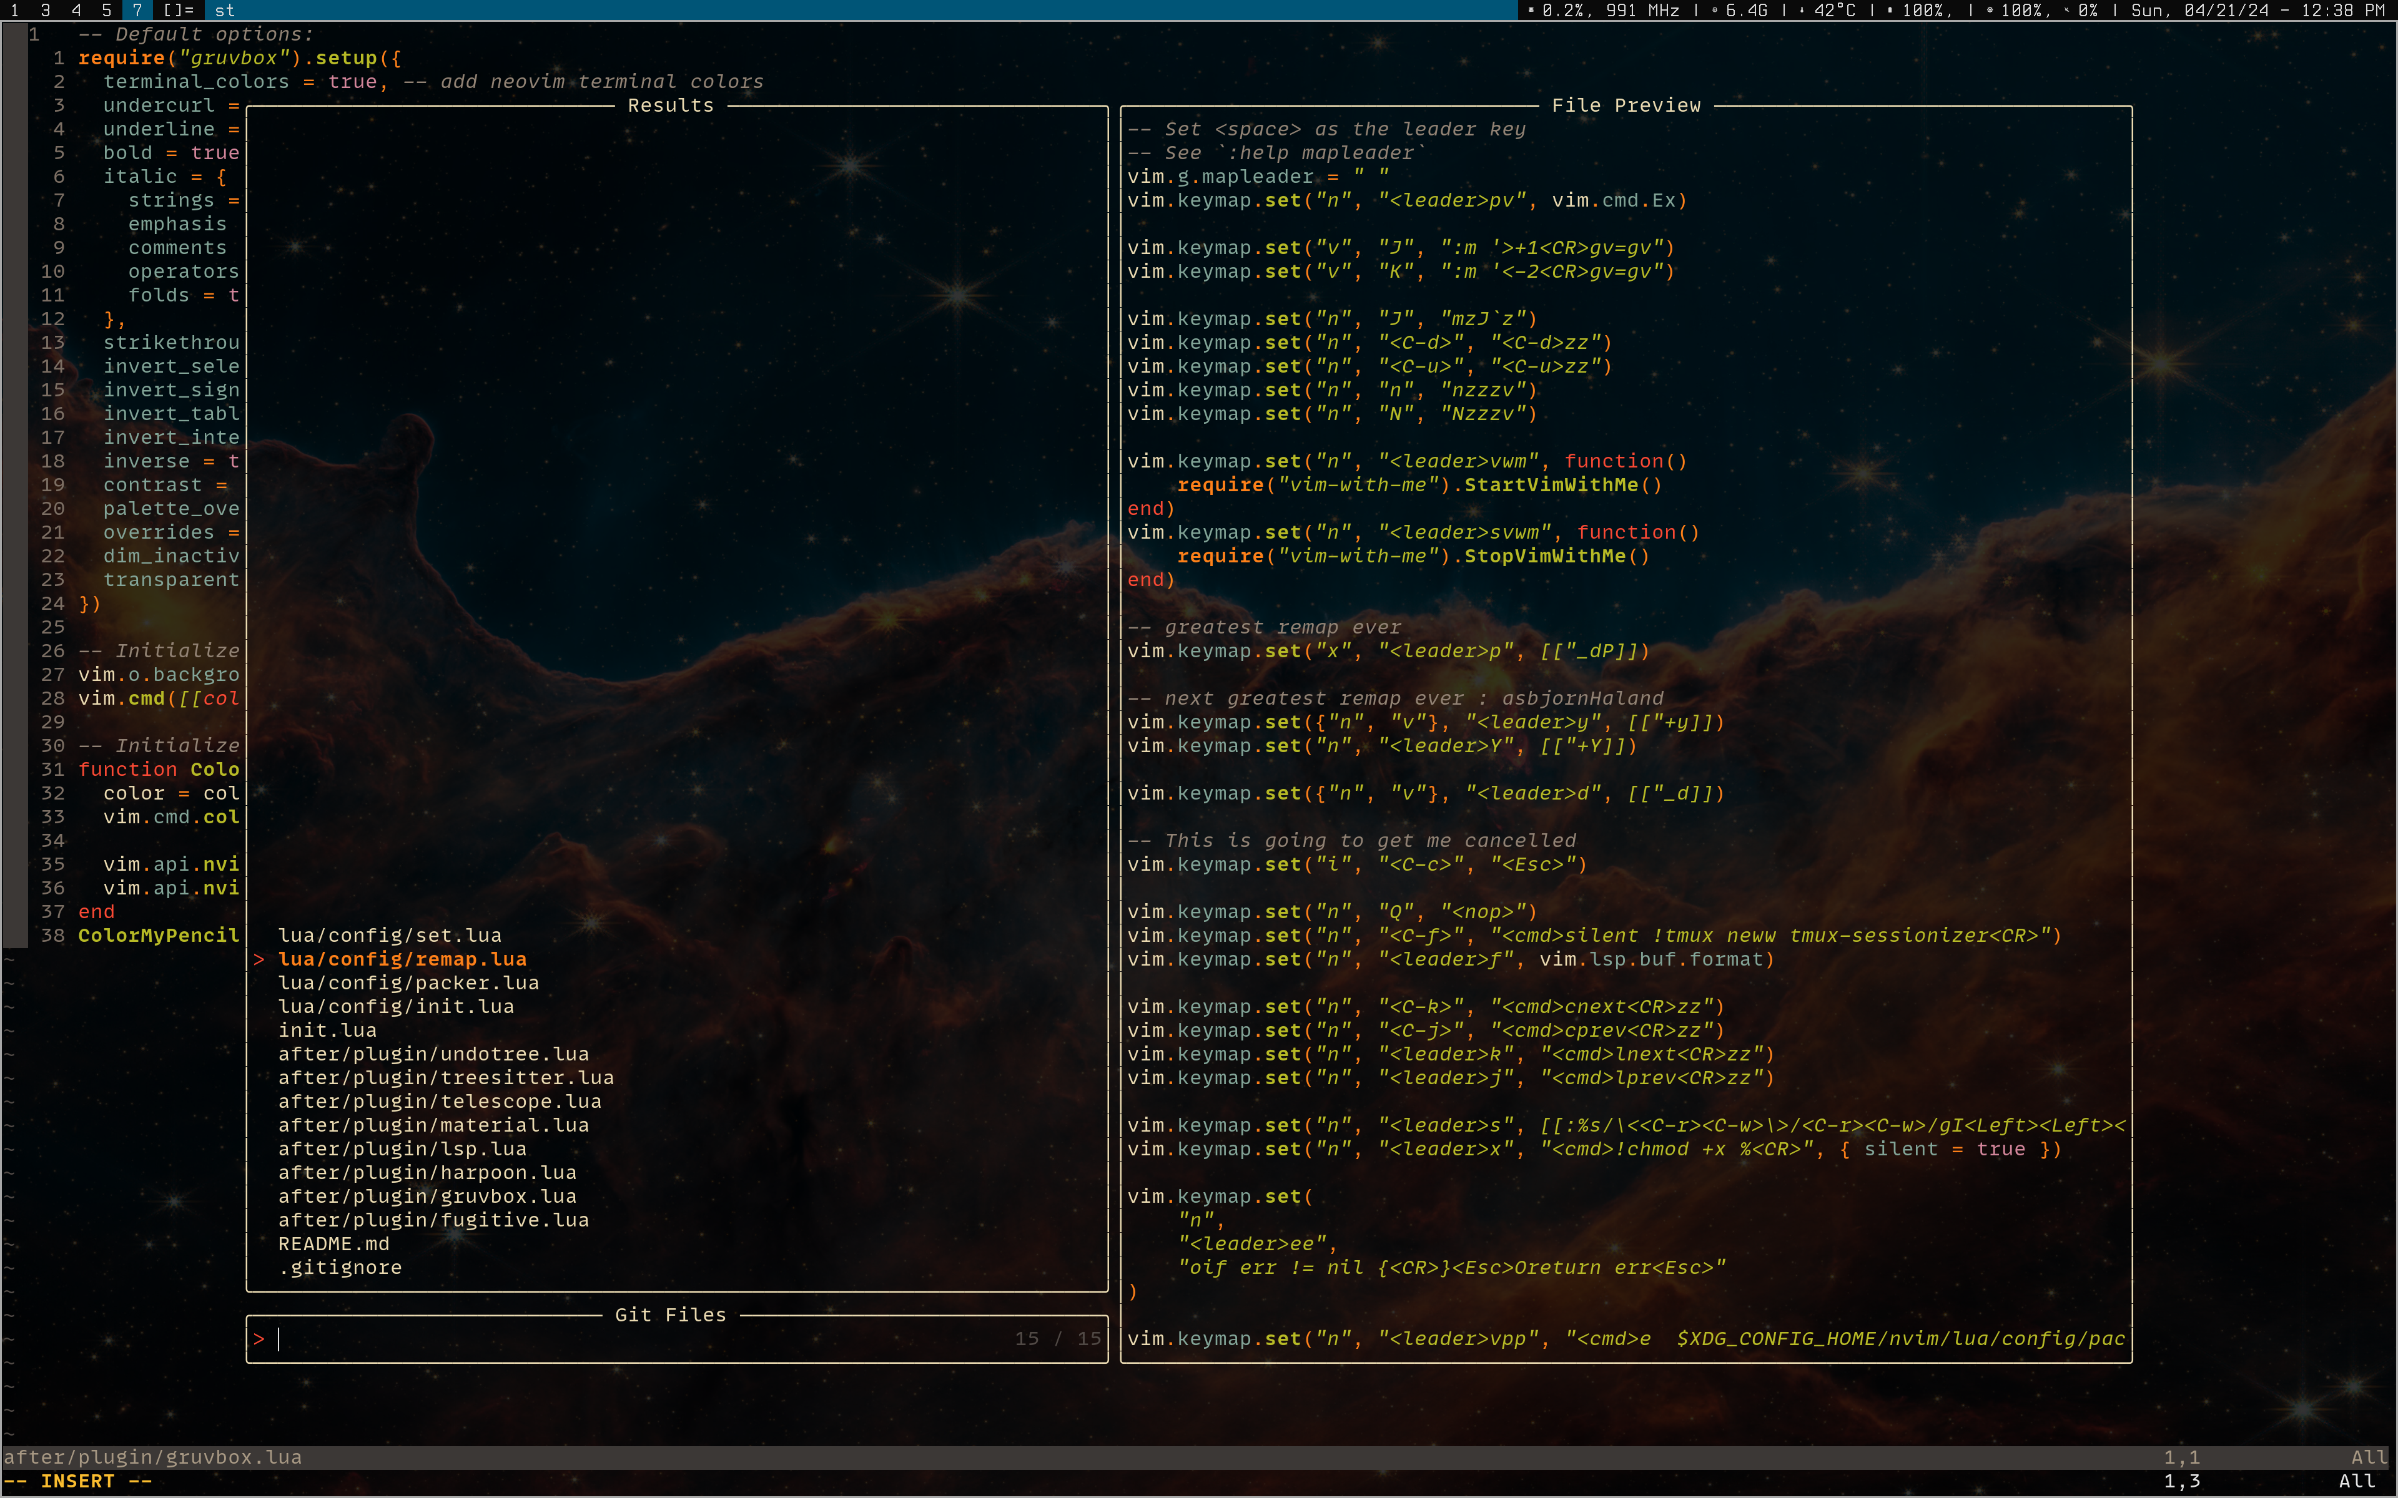This screenshot has width=2398, height=1498.
Task: Click the thermometer icon beside 42°C
Action: 1802,10
